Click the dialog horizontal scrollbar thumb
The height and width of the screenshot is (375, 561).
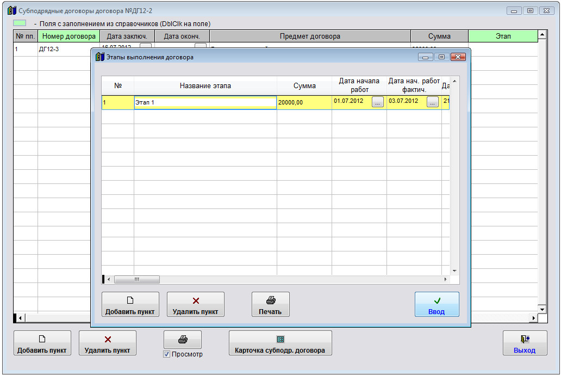coord(136,279)
